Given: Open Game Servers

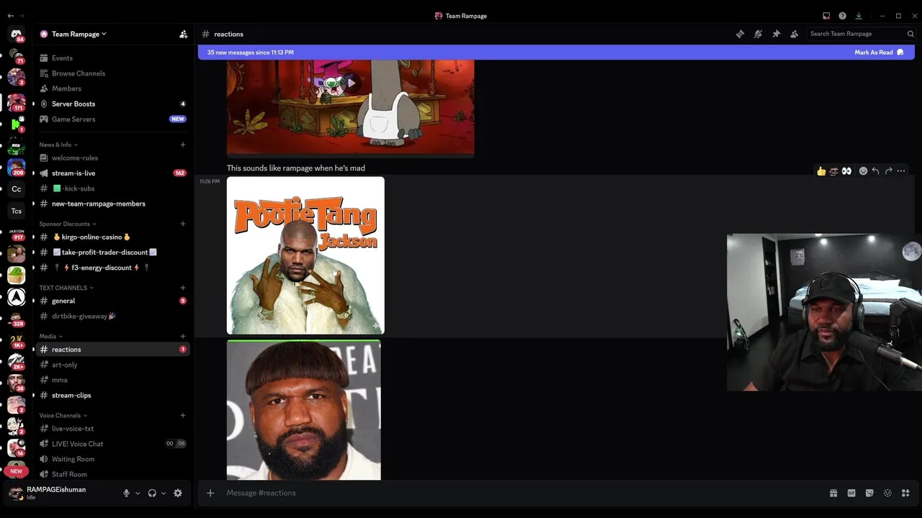Looking at the screenshot, I should pyautogui.click(x=112, y=119).
